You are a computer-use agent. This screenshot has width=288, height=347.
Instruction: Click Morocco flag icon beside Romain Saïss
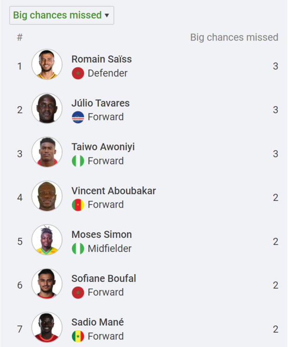coord(78,73)
